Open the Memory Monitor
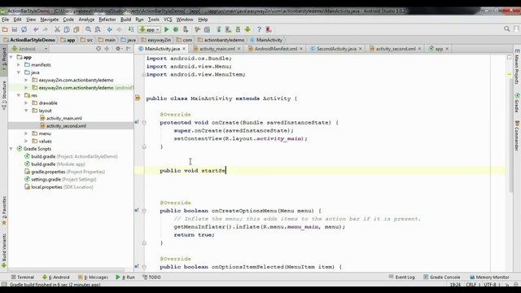 [x=489, y=277]
